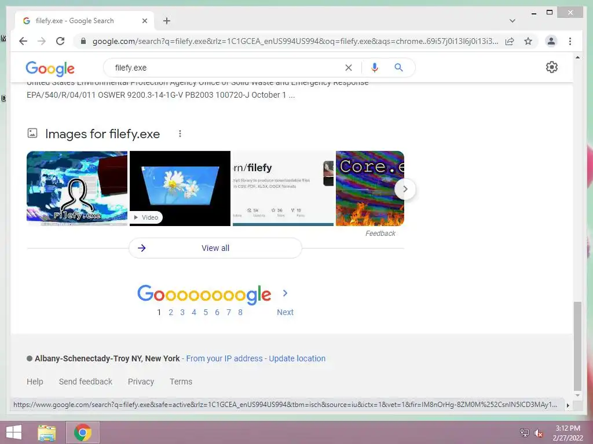Open File Explorer from taskbar
The width and height of the screenshot is (593, 444).
(46, 432)
